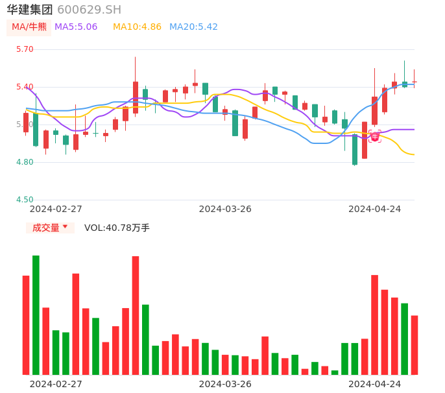Screen dimensions: 445x393
Task: Click the 4.50 price axis label
Action: [25, 200]
